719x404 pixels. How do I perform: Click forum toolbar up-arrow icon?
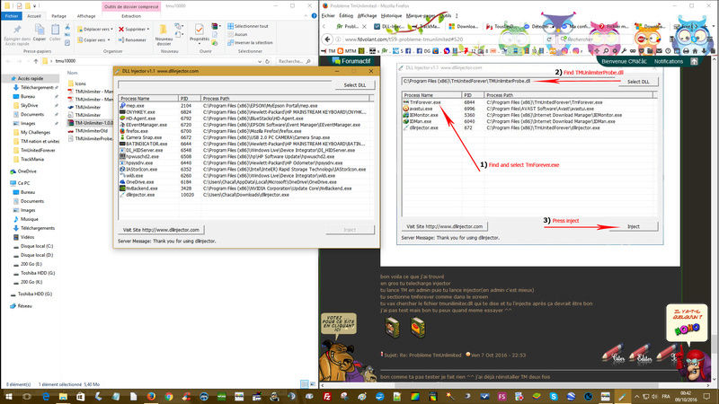pyautogui.click(x=694, y=61)
